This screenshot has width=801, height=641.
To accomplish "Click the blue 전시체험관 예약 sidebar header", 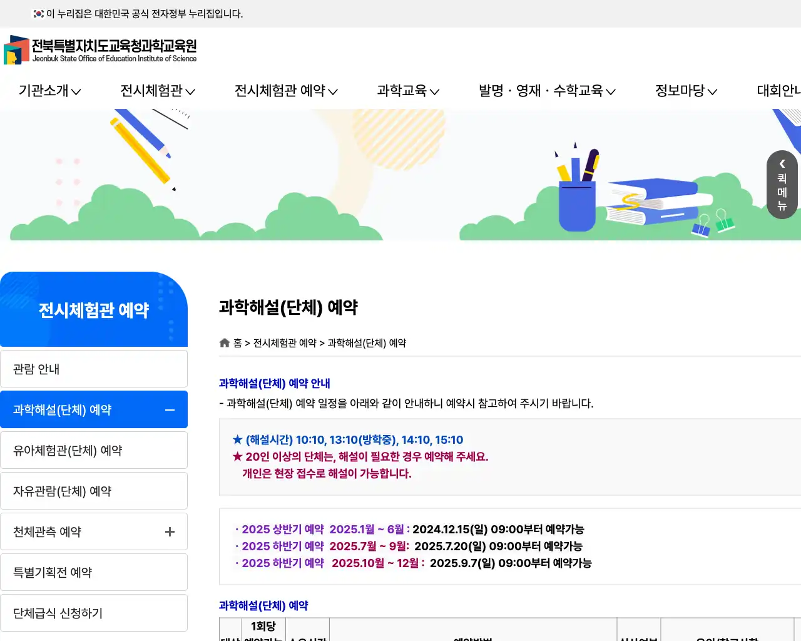I will tap(94, 310).
